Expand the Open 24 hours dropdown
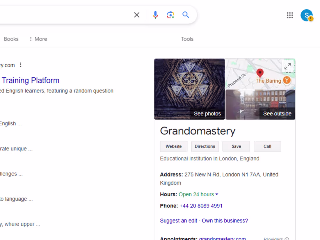The height and width of the screenshot is (240, 320). tap(217, 194)
